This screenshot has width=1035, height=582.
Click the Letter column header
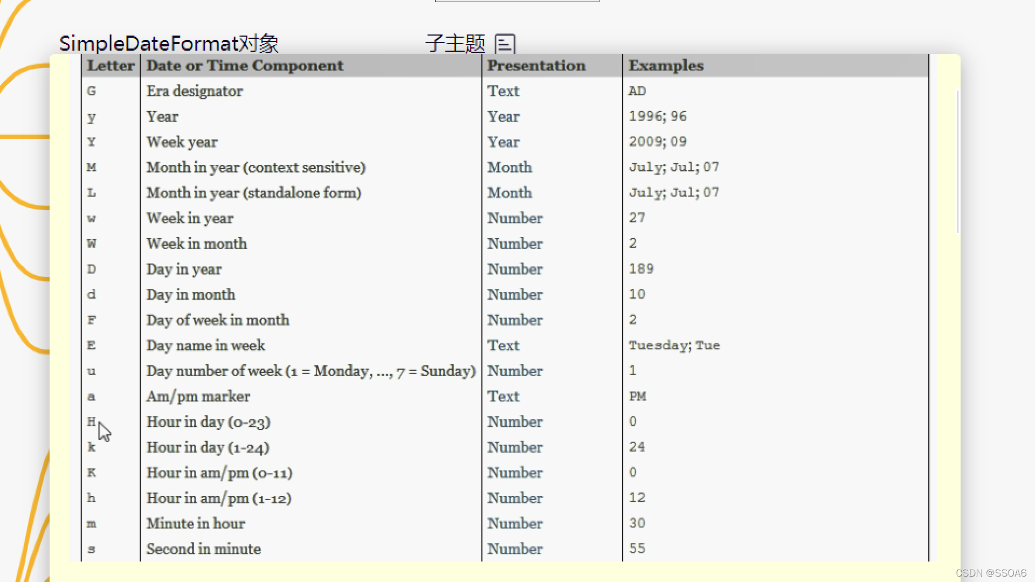pyautogui.click(x=111, y=66)
